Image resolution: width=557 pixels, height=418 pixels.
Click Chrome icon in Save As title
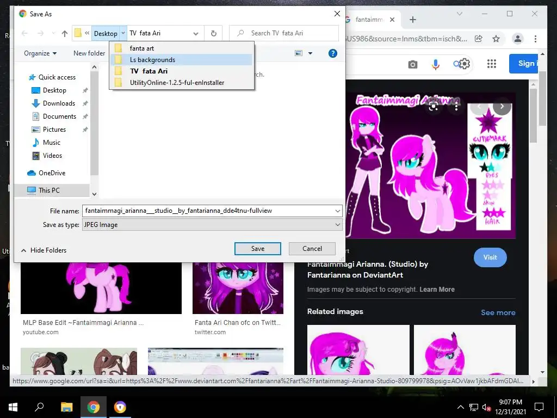tap(23, 14)
